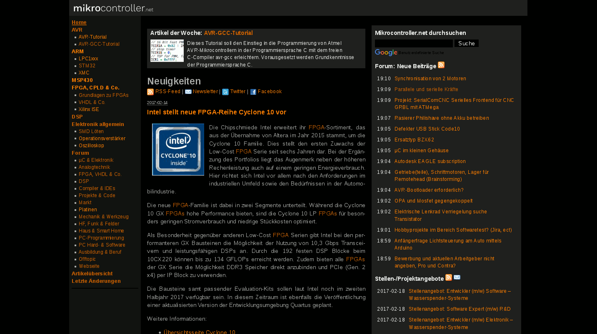597x334 pixels.
Task: Click the RSS icon beside Stellen-/Projektangebote
Action: pyautogui.click(x=449, y=277)
